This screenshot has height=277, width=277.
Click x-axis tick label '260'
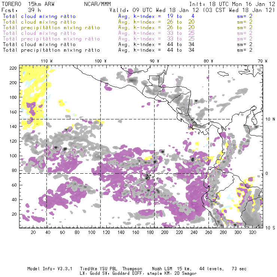point(208,232)
